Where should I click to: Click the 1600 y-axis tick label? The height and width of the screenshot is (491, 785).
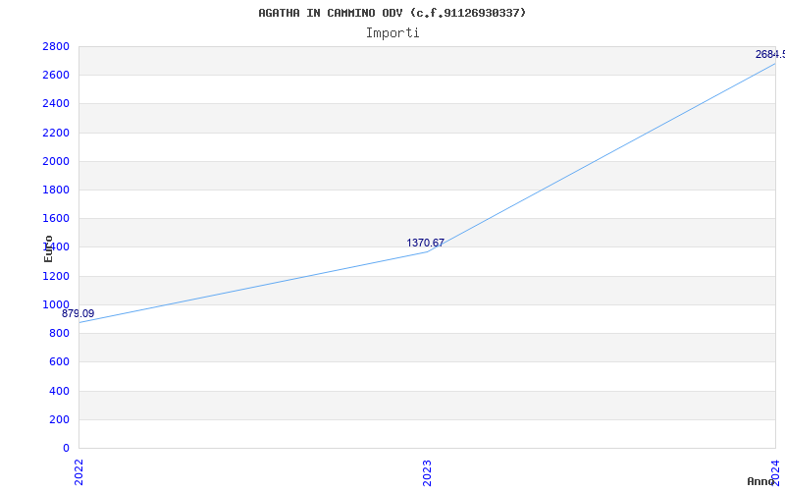[56, 218]
